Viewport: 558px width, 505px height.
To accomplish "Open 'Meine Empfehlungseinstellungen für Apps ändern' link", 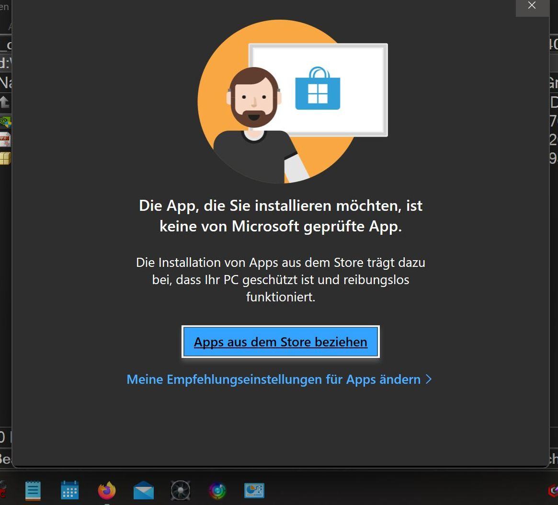I will (279, 379).
